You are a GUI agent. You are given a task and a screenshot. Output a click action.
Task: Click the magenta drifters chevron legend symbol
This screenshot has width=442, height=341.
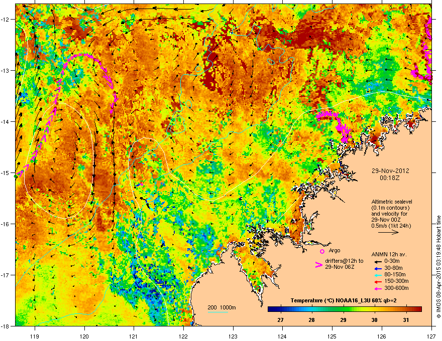[x=318, y=264]
